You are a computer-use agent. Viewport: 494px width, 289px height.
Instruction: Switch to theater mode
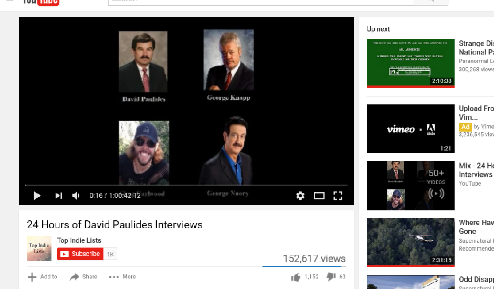pyautogui.click(x=319, y=196)
